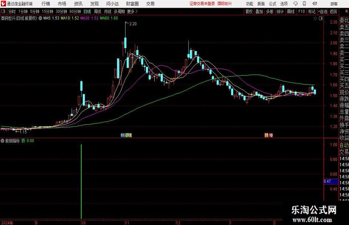Toggle the left panel layout icon

(x=3, y=11)
